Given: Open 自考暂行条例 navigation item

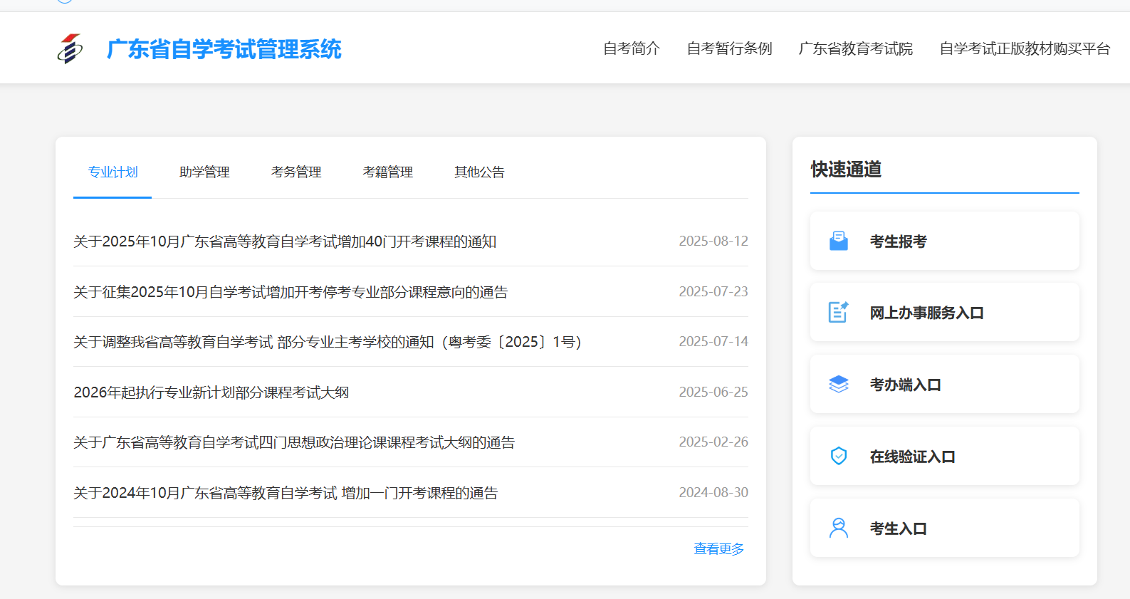Looking at the screenshot, I should coord(729,49).
